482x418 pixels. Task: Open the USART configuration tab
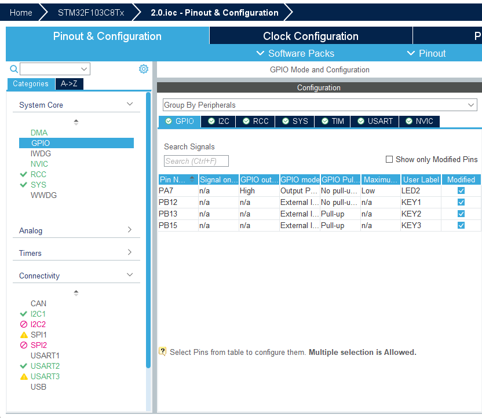pyautogui.click(x=374, y=122)
